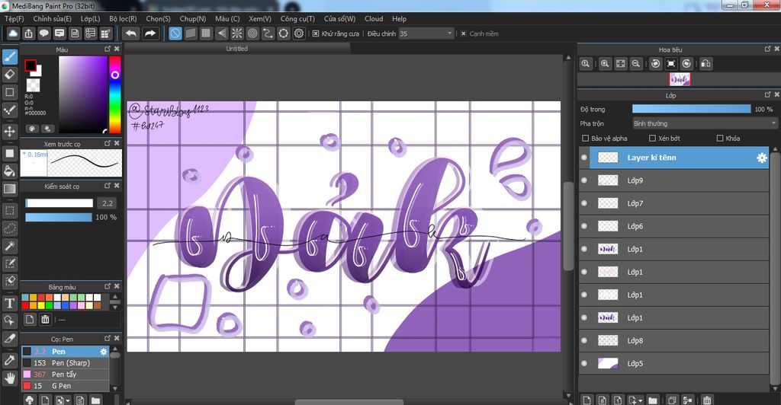Click the canvas vertical scrollbar
The width and height of the screenshot is (781, 405).
pyautogui.click(x=568, y=226)
